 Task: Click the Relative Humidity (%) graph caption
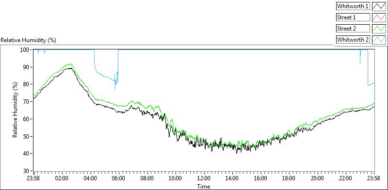(x=29, y=40)
